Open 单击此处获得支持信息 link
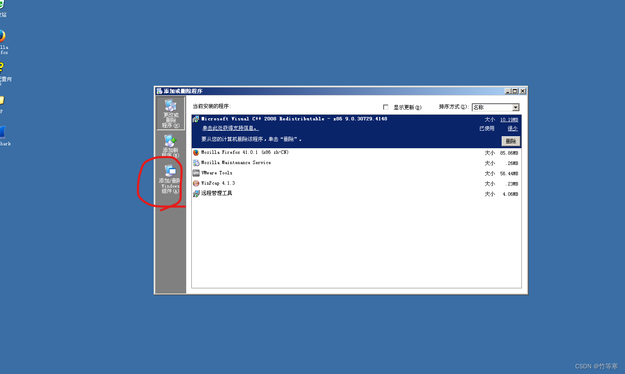625x374 pixels. 230,128
